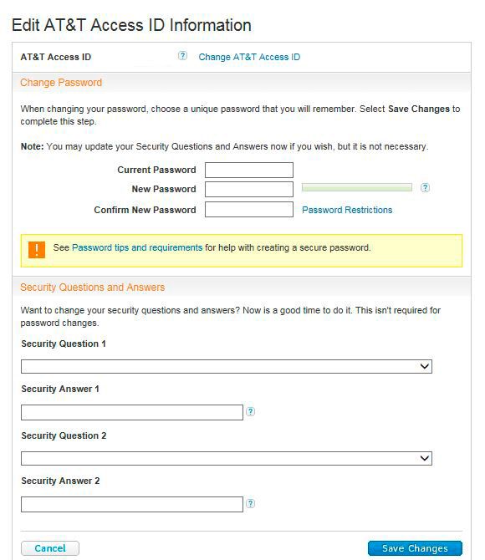485x560 pixels.
Task: Open Password tips and requirements link
Action: tap(137, 247)
